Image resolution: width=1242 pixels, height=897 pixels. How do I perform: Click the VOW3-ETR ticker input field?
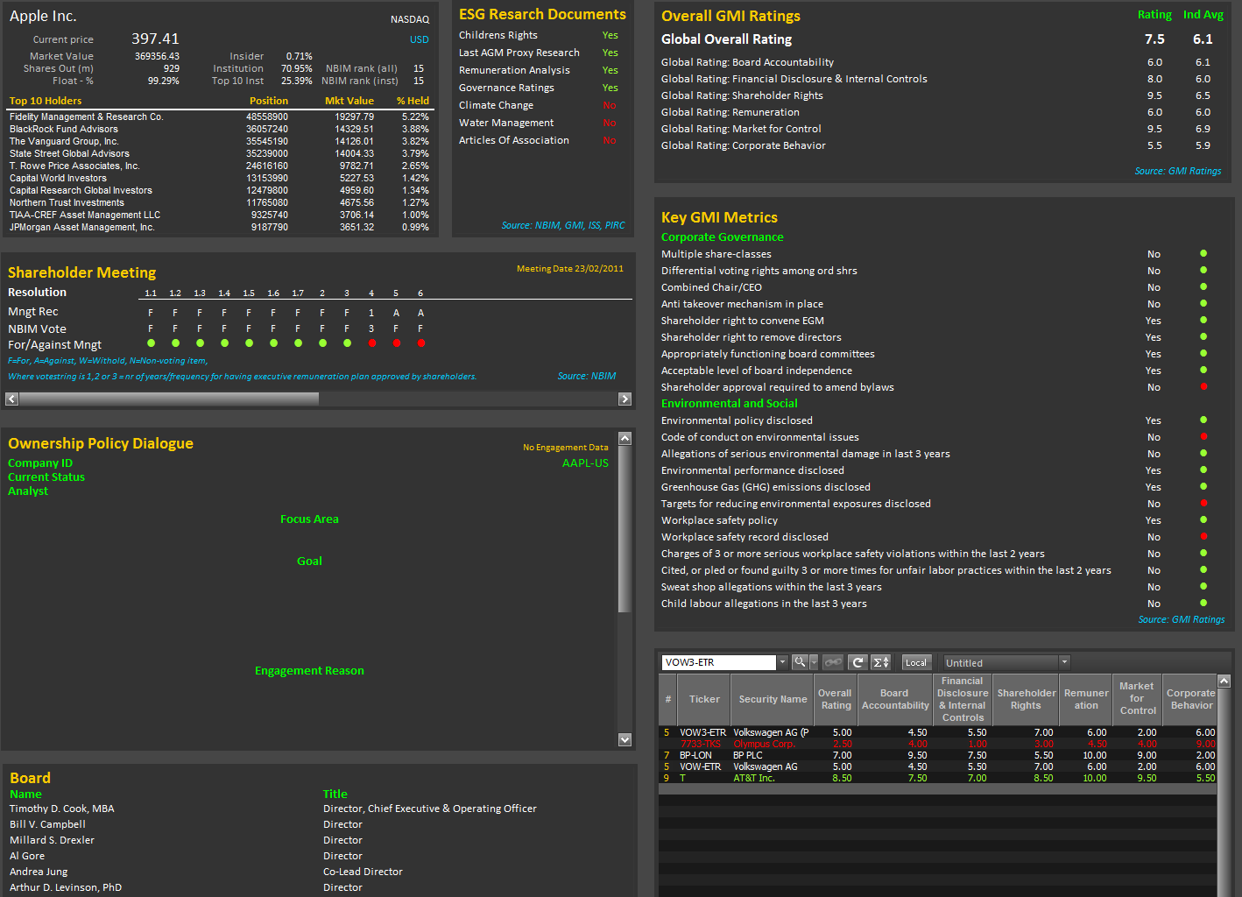pos(719,662)
